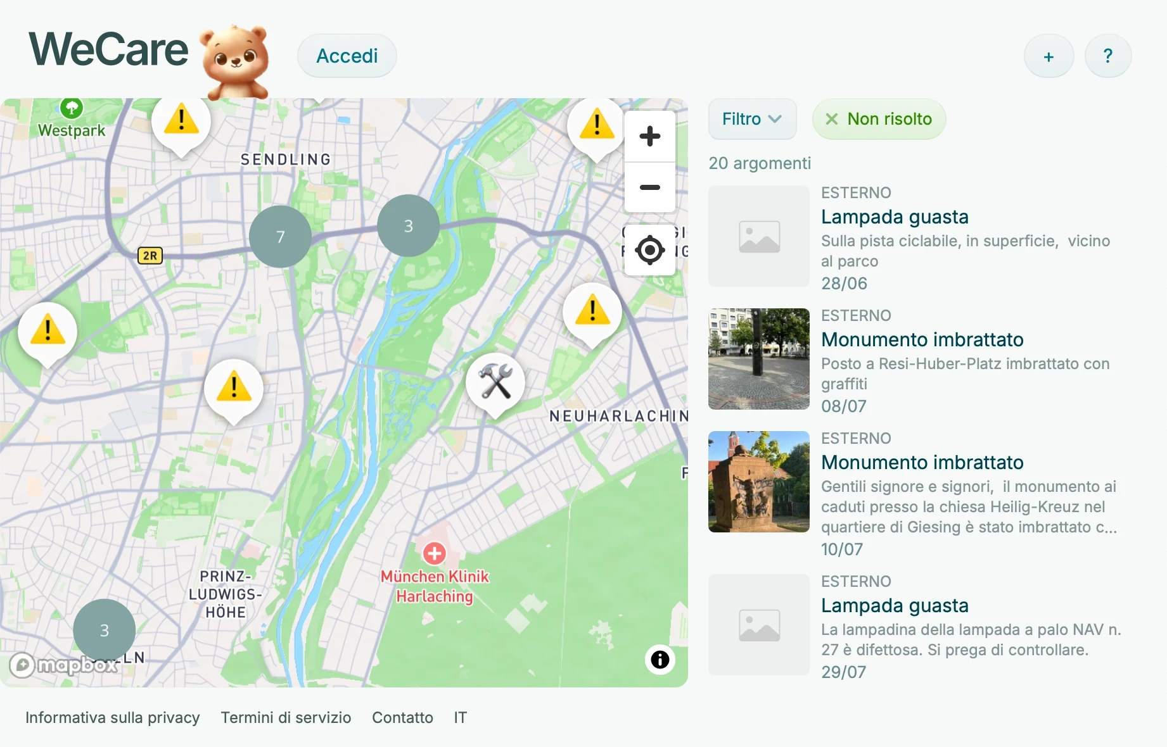Remove the Non risolto filter chip

[x=831, y=119]
